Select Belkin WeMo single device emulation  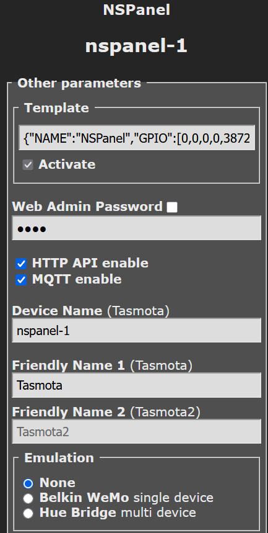28,499
